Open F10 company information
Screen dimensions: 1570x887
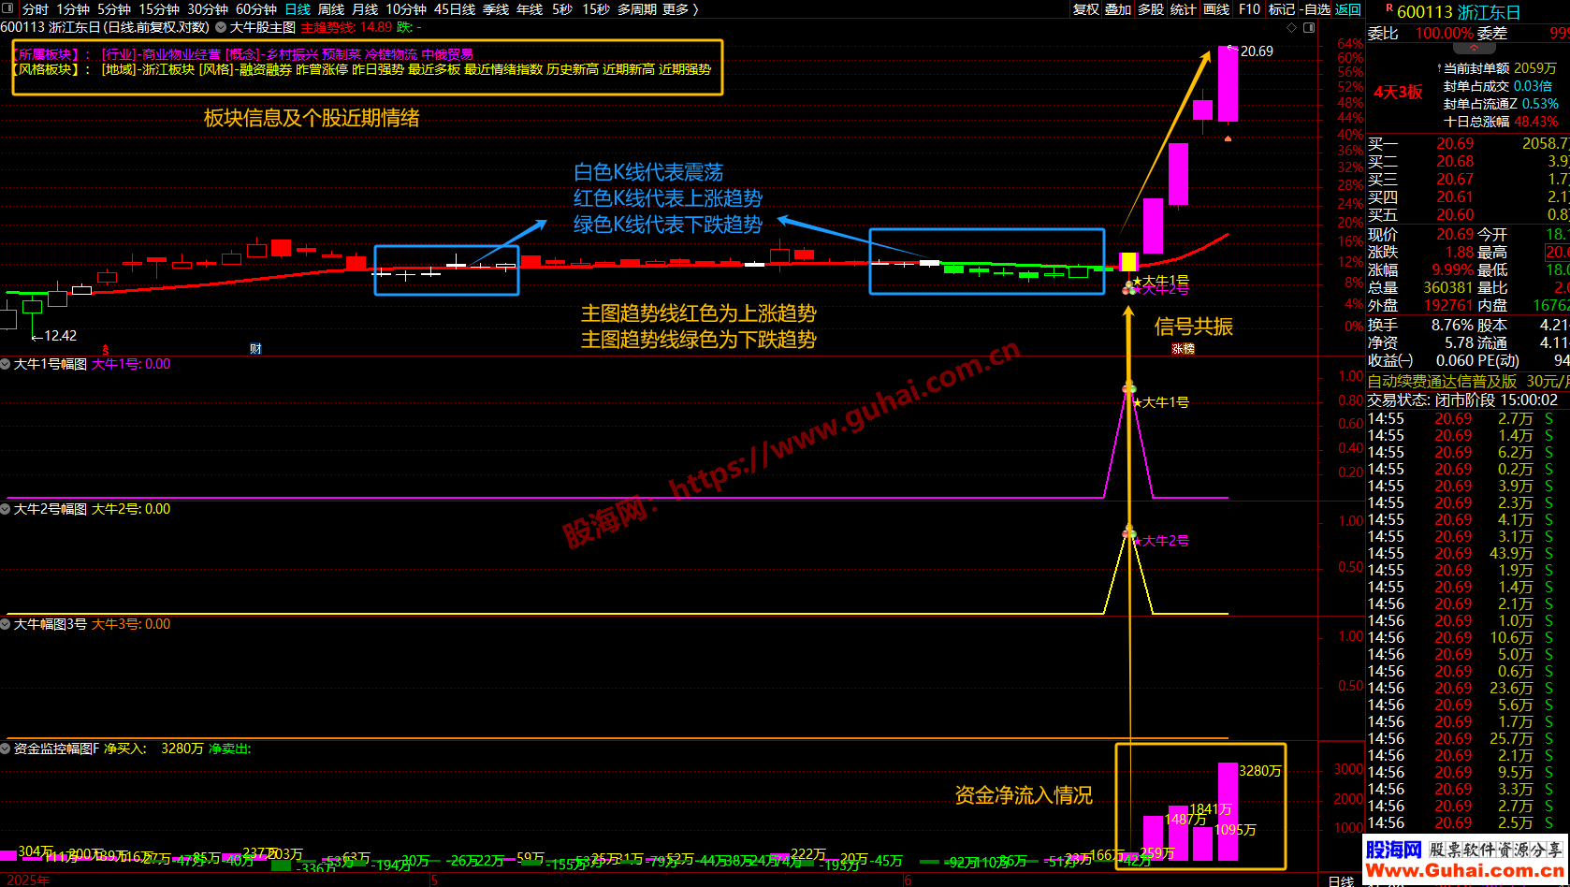coord(1249,9)
